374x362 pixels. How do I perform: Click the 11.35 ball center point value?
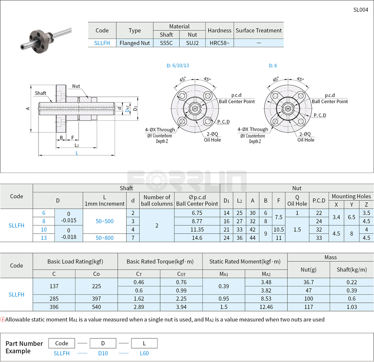[x=197, y=230]
